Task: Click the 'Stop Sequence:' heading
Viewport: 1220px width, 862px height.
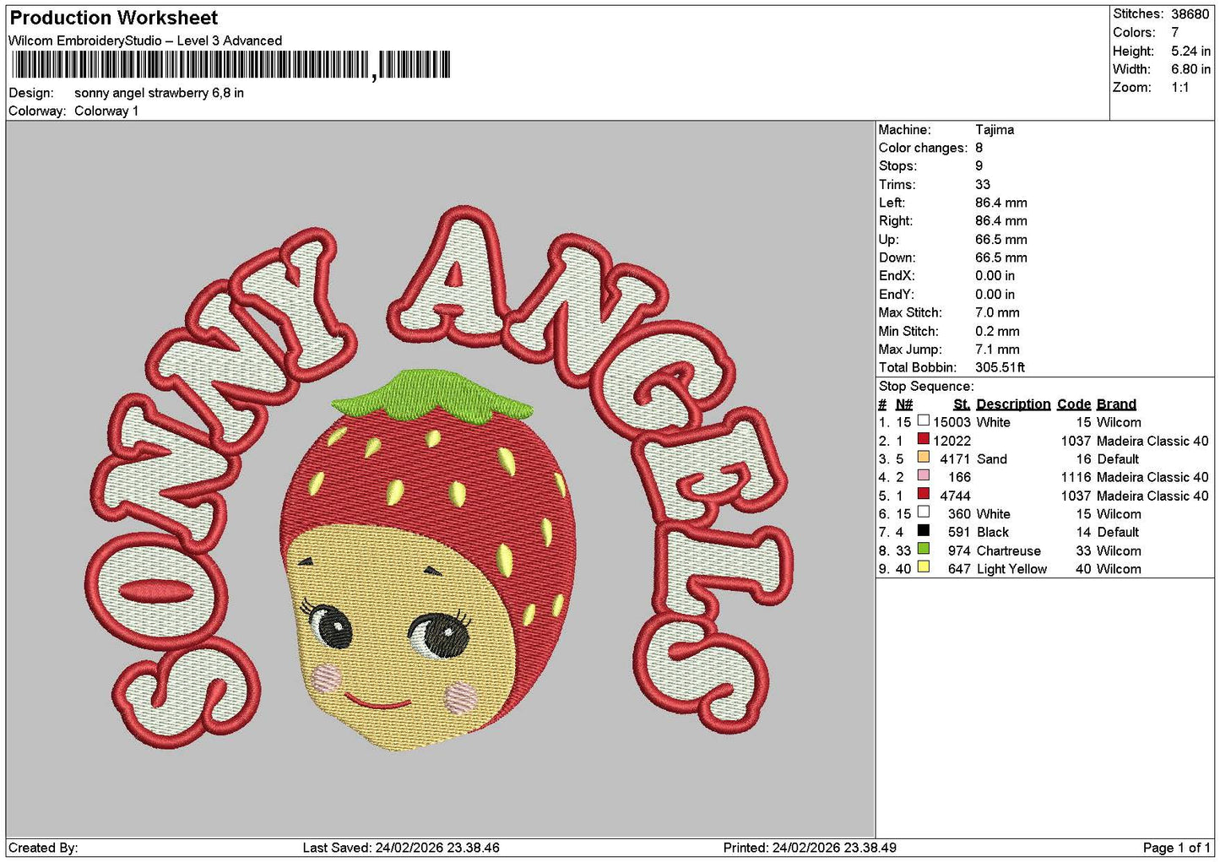Action: tap(926, 387)
